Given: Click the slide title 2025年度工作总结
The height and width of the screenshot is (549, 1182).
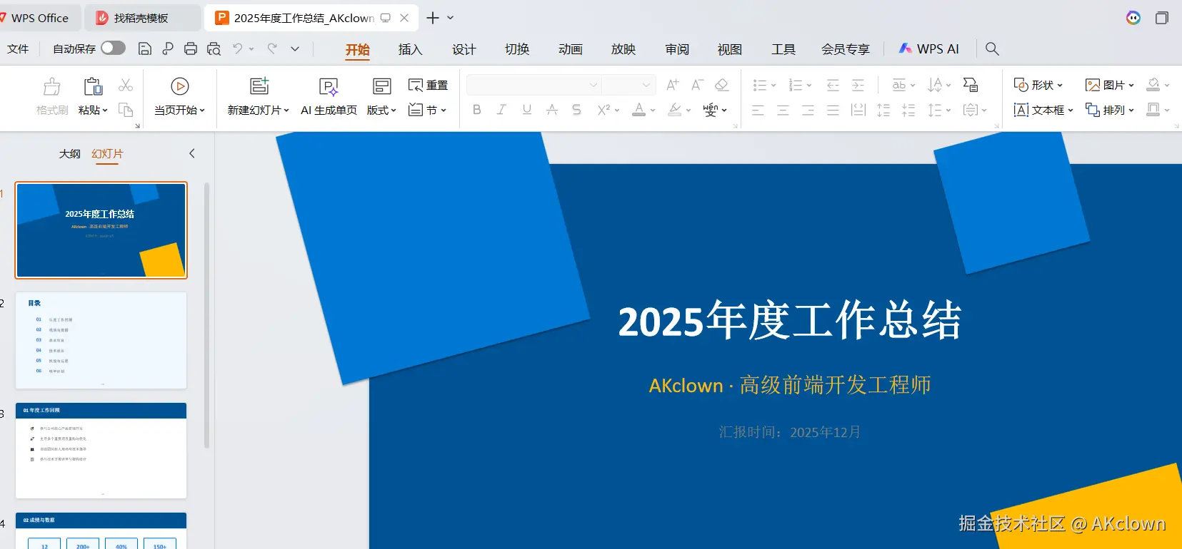Looking at the screenshot, I should [790, 320].
